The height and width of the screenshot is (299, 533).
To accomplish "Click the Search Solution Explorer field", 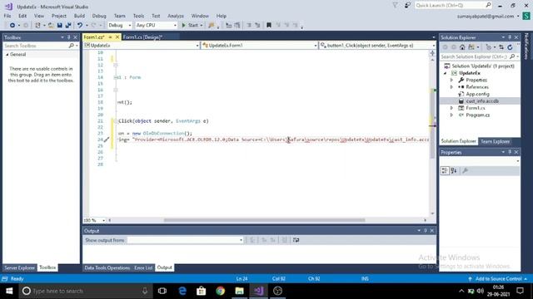I will pos(475,56).
